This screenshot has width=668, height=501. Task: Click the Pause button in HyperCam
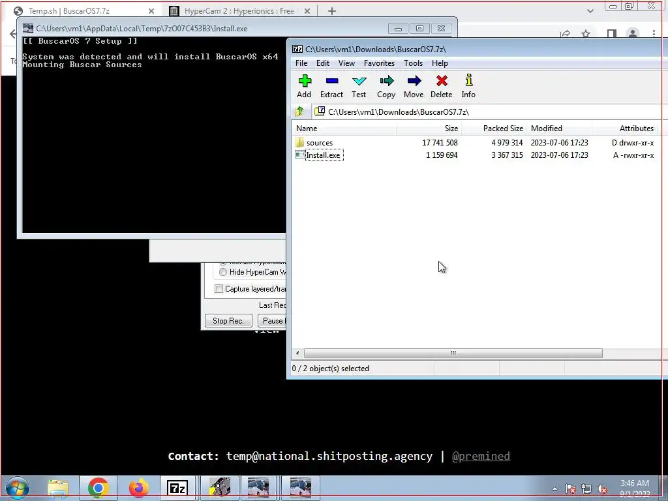[273, 321]
